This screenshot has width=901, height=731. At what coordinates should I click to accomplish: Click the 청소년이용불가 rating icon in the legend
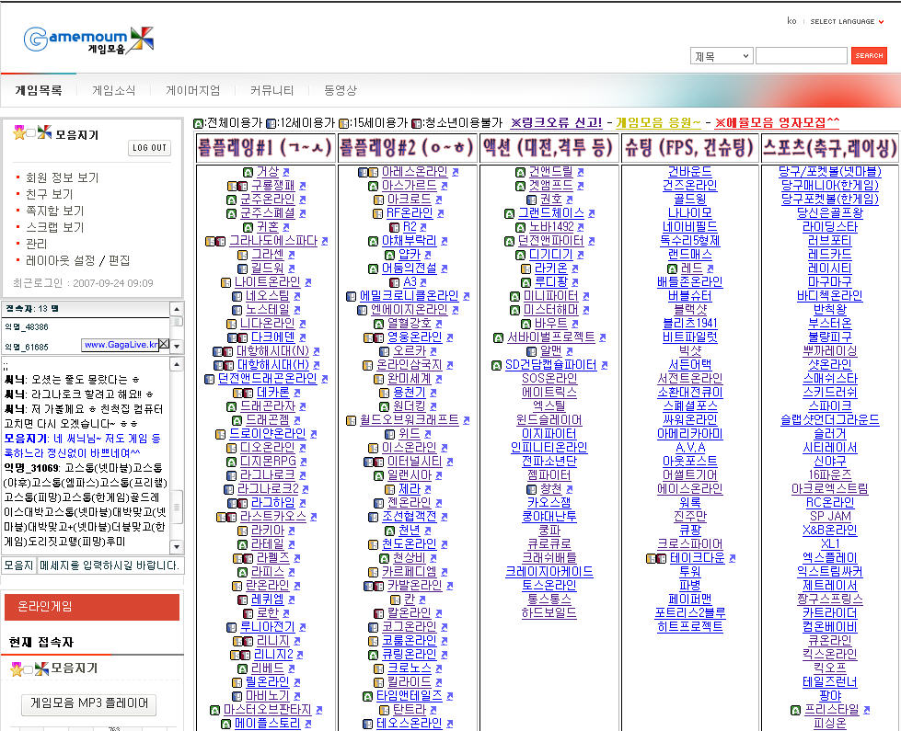tap(417, 123)
